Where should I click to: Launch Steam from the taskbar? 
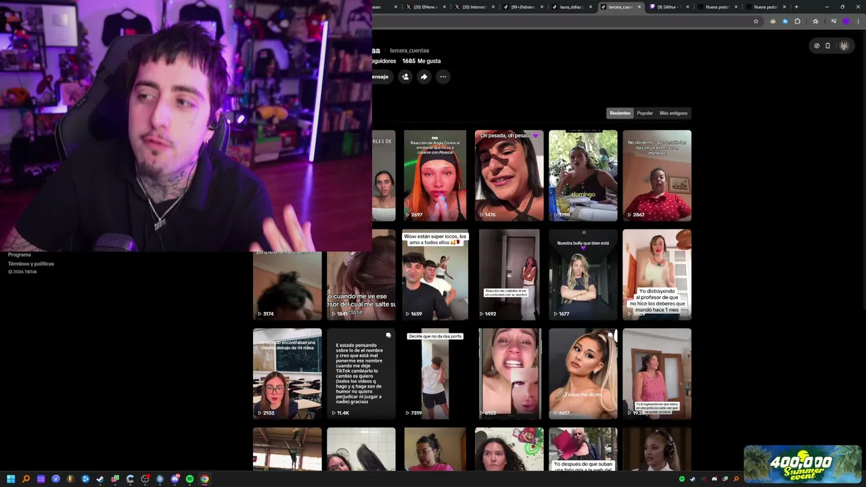[x=100, y=479]
